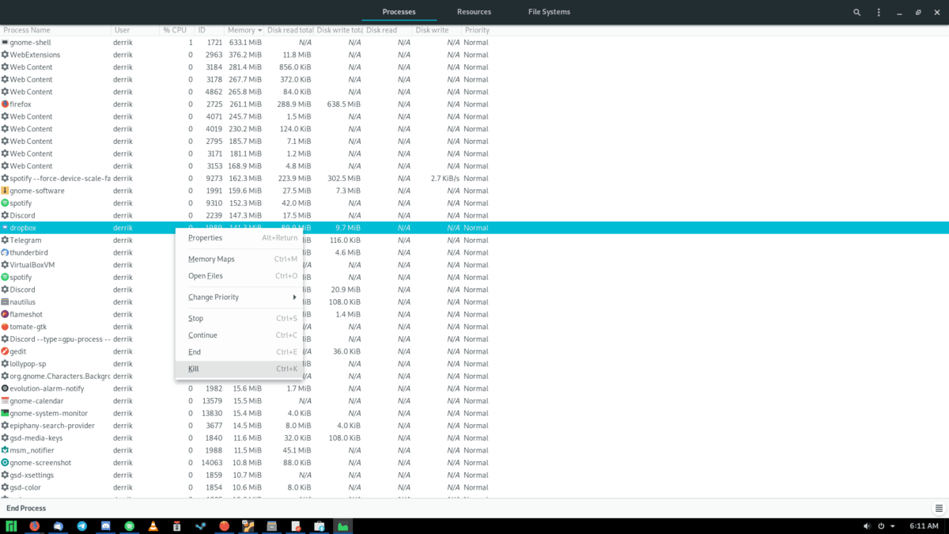Click the thunderbird icon in the process list
Image resolution: width=949 pixels, height=534 pixels.
(x=6, y=252)
